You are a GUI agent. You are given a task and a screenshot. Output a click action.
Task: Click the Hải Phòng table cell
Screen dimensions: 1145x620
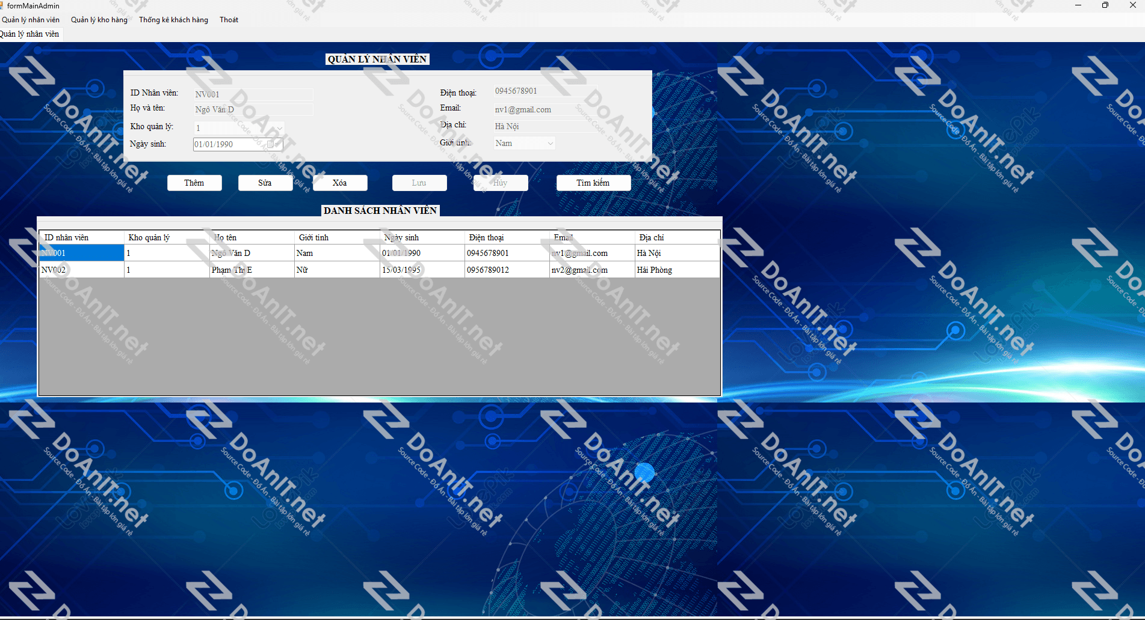click(x=677, y=270)
